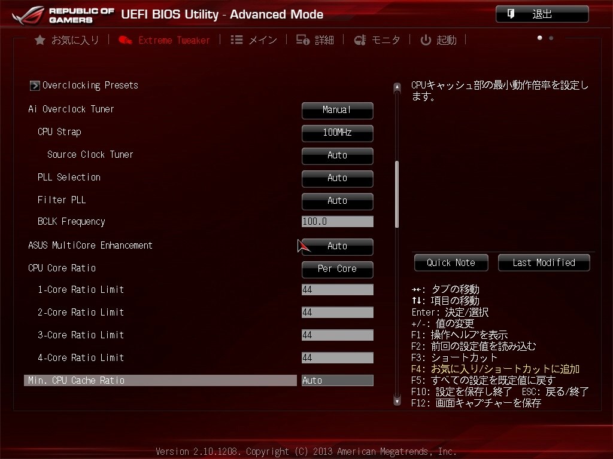Select BCLK Frequency label
Viewport: 613px width, 459px height.
(x=72, y=222)
